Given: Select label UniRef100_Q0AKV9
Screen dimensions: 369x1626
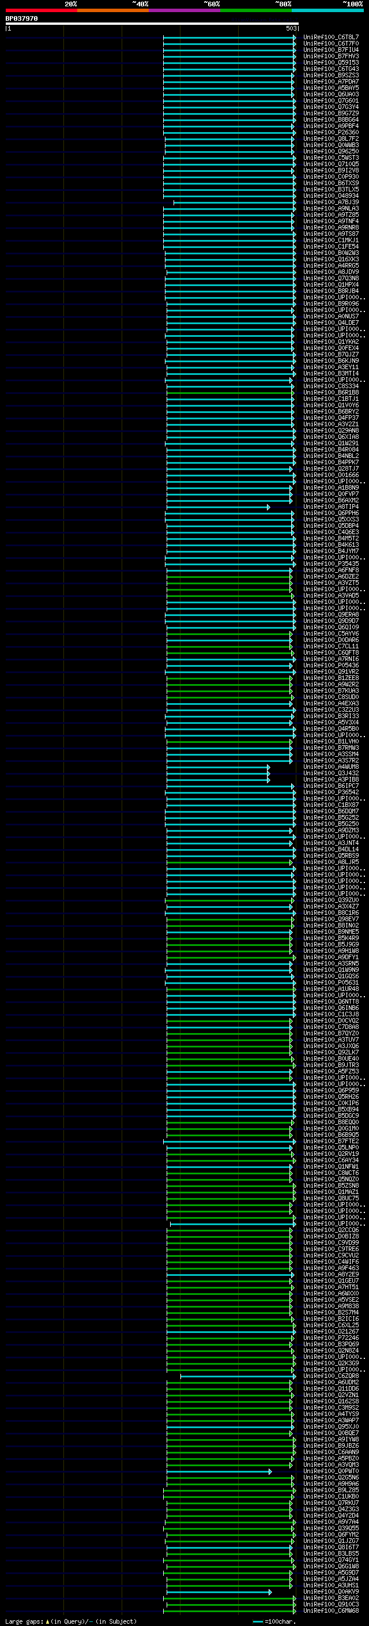Looking at the screenshot, I should click(x=330, y=1591).
